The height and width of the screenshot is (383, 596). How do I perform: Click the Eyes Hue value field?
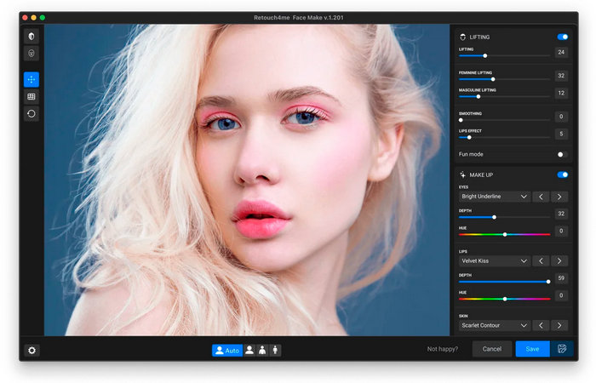(x=561, y=231)
